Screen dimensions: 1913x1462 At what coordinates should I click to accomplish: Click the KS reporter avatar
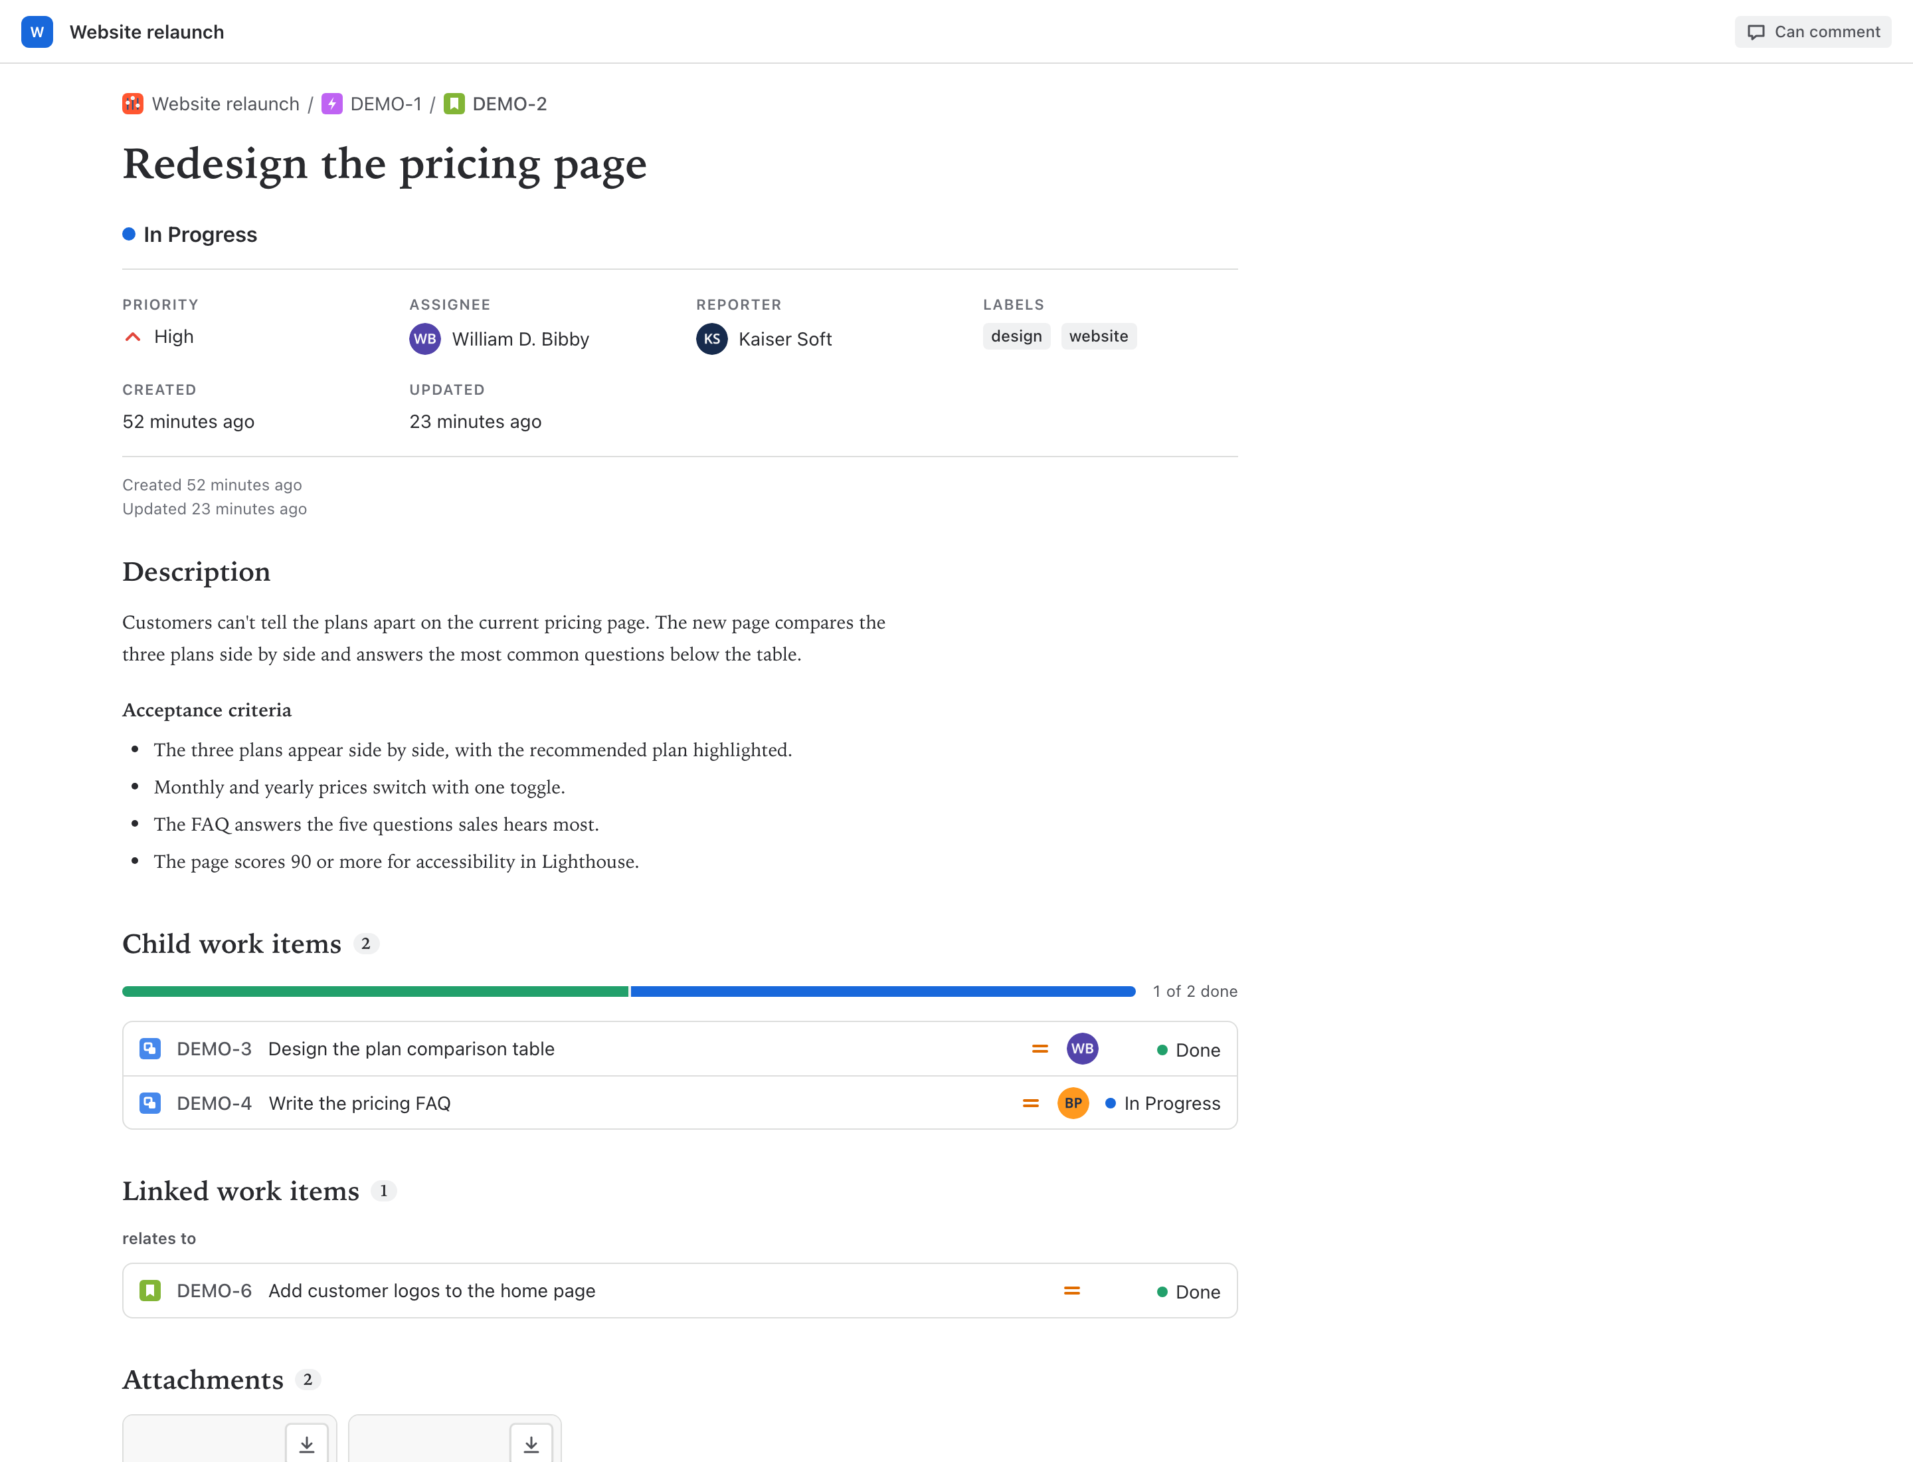(711, 340)
